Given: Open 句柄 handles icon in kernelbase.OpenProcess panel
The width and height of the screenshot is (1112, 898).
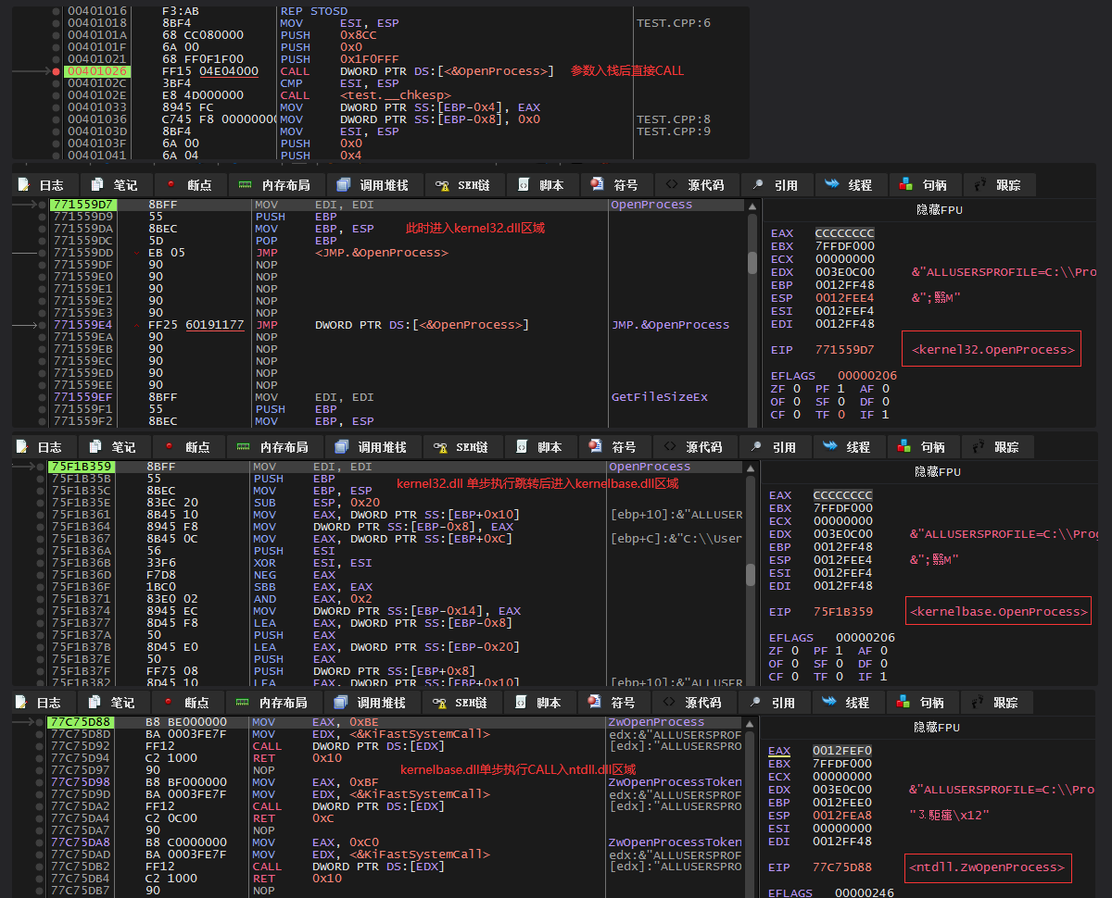Looking at the screenshot, I should tap(904, 446).
